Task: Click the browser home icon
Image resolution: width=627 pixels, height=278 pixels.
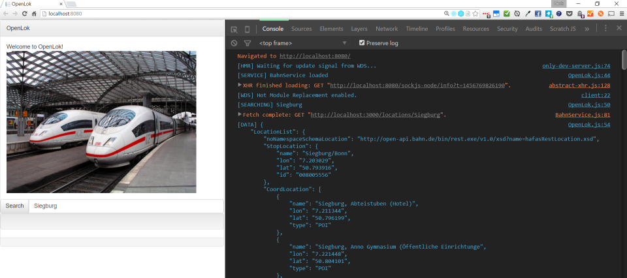Action: click(34, 13)
